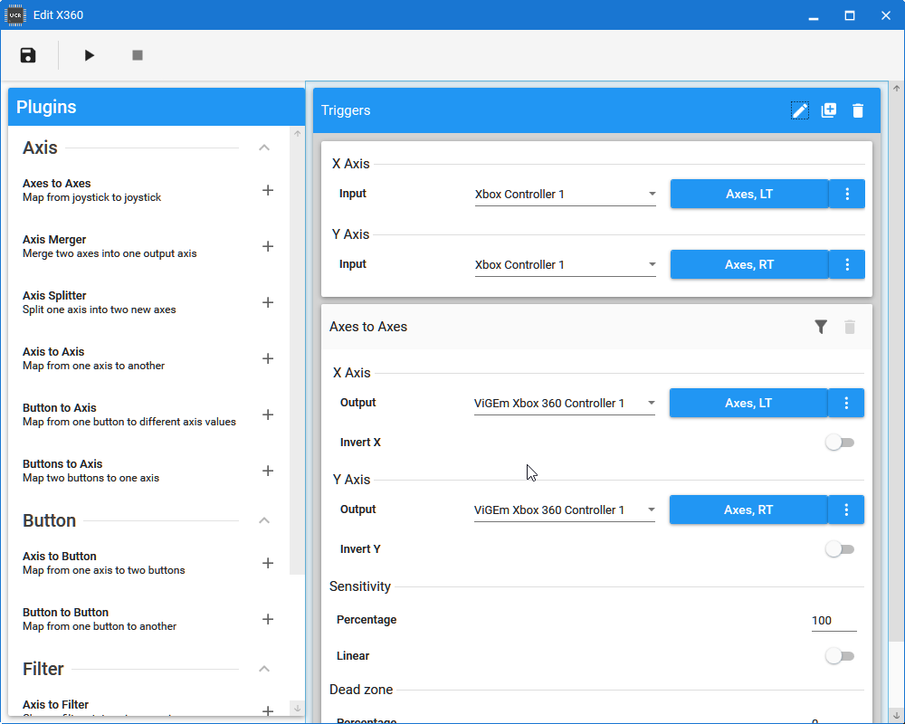This screenshot has height=724, width=905.
Task: Click the pencil edit icon for Triggers
Action: (799, 110)
